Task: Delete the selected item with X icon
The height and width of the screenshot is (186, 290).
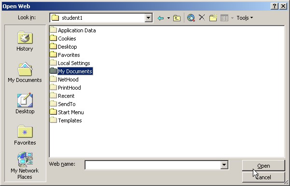Action: [x=202, y=18]
